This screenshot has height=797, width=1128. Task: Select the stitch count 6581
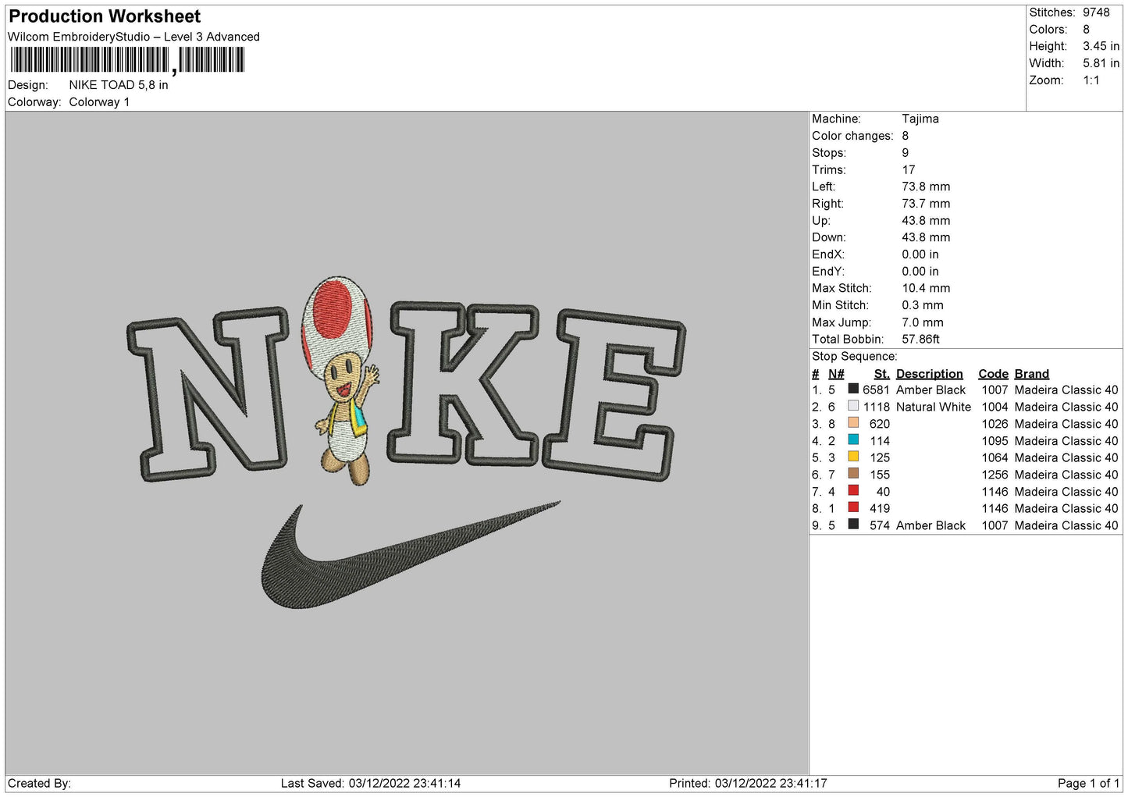(876, 390)
